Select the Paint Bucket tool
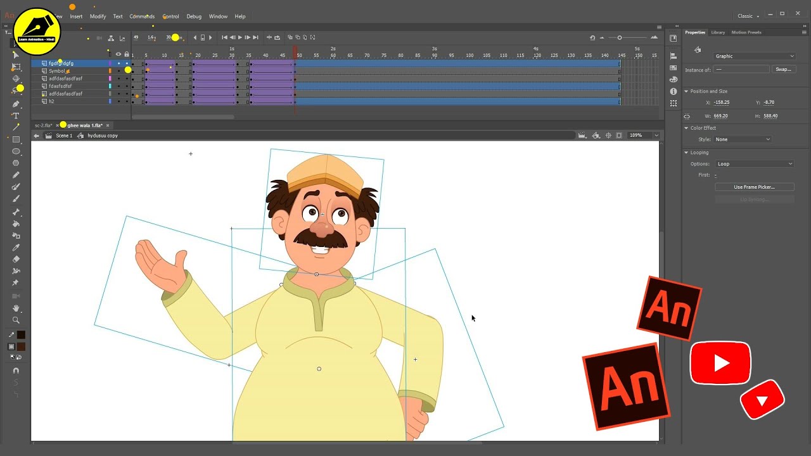Viewport: 811px width, 456px height. pos(16,224)
